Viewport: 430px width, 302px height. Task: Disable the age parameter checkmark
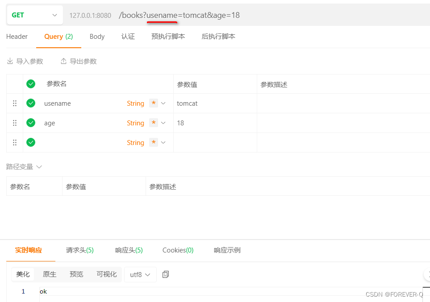tap(30, 123)
